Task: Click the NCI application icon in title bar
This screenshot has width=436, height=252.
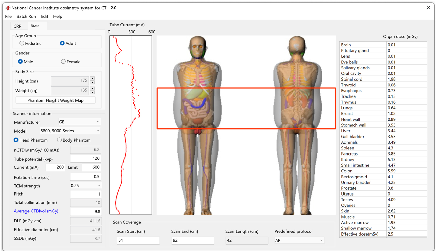Action: (8, 8)
